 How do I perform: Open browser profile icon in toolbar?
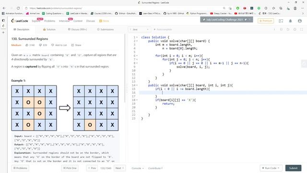295,8
